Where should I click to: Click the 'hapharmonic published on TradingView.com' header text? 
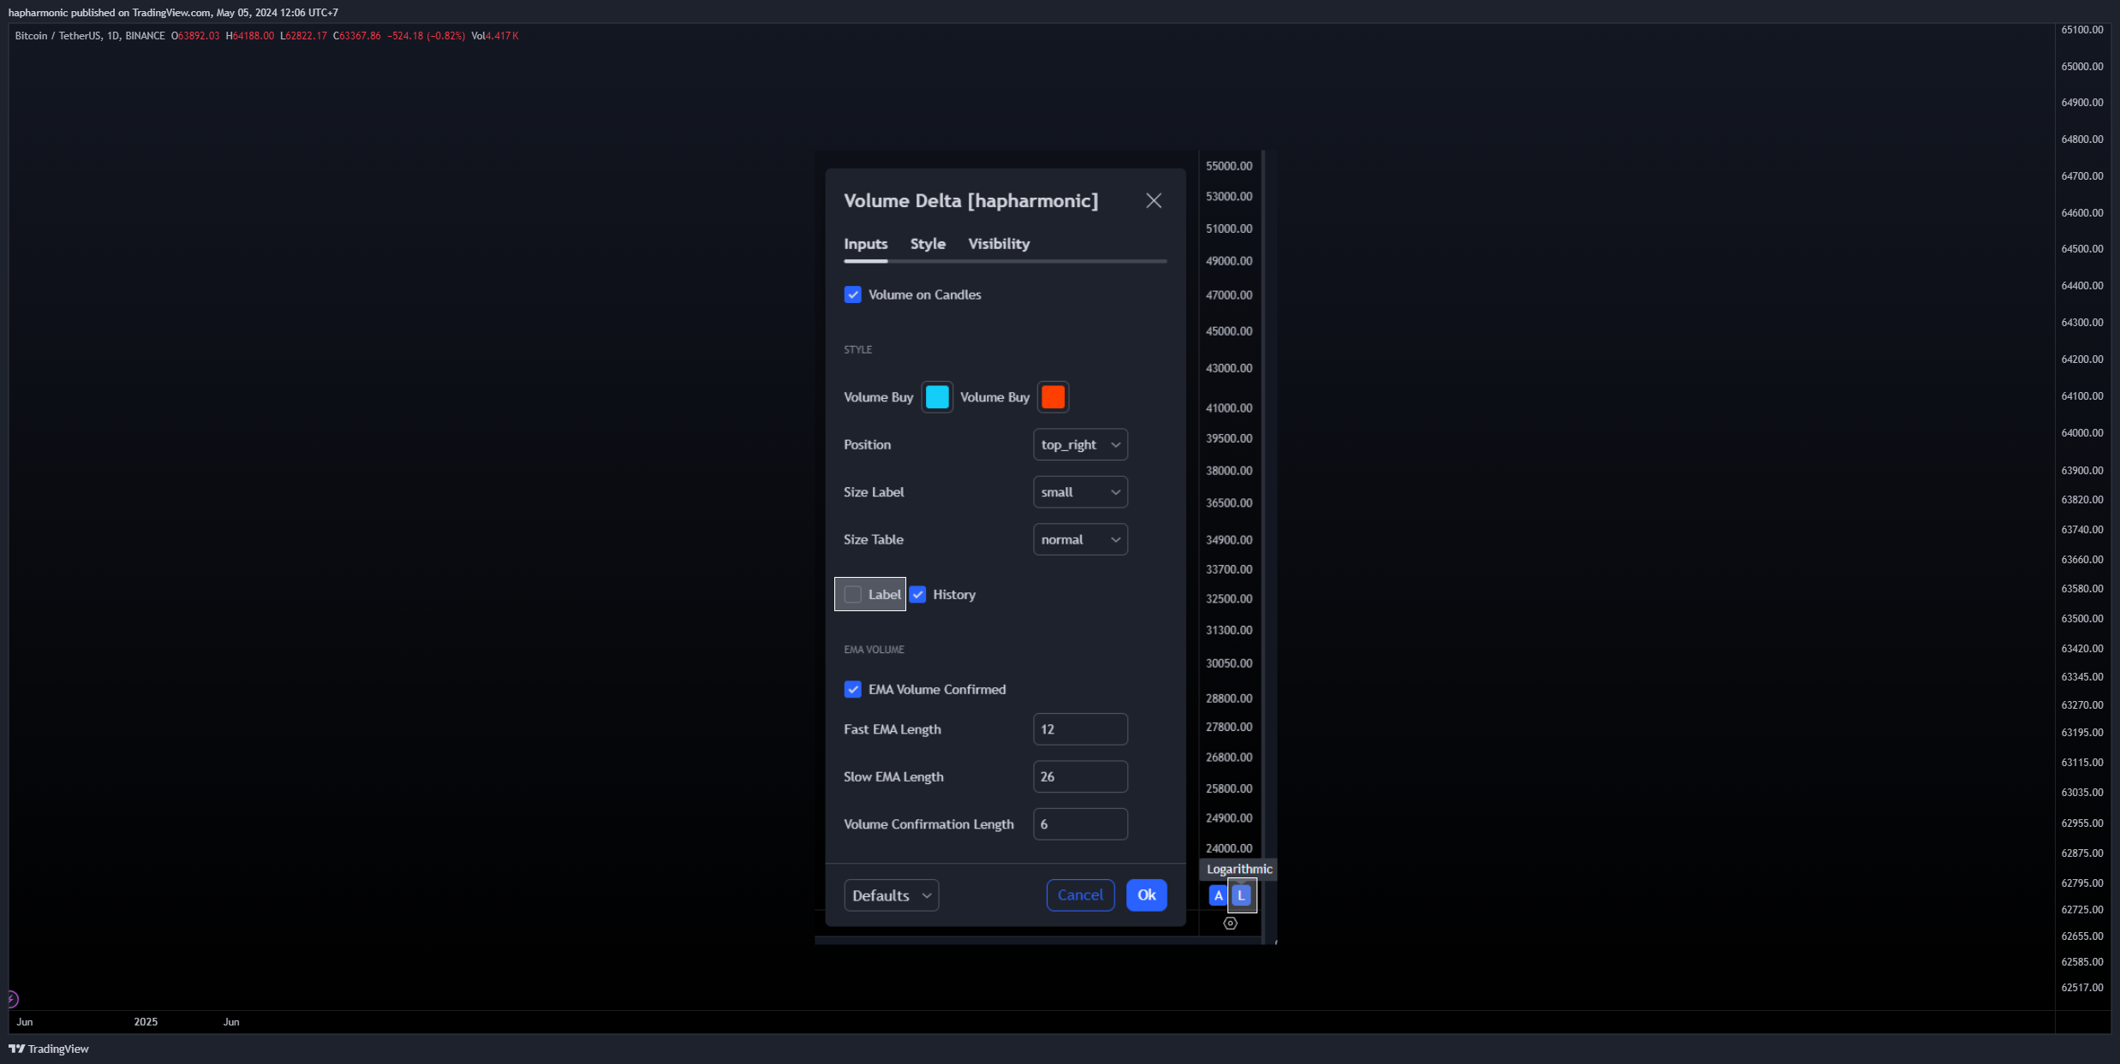point(110,13)
